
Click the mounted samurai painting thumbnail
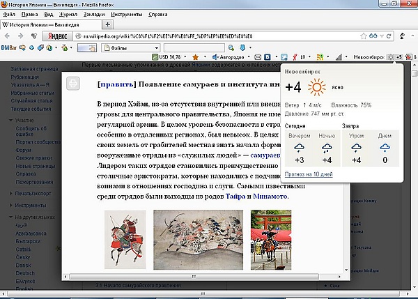[x=125, y=240]
